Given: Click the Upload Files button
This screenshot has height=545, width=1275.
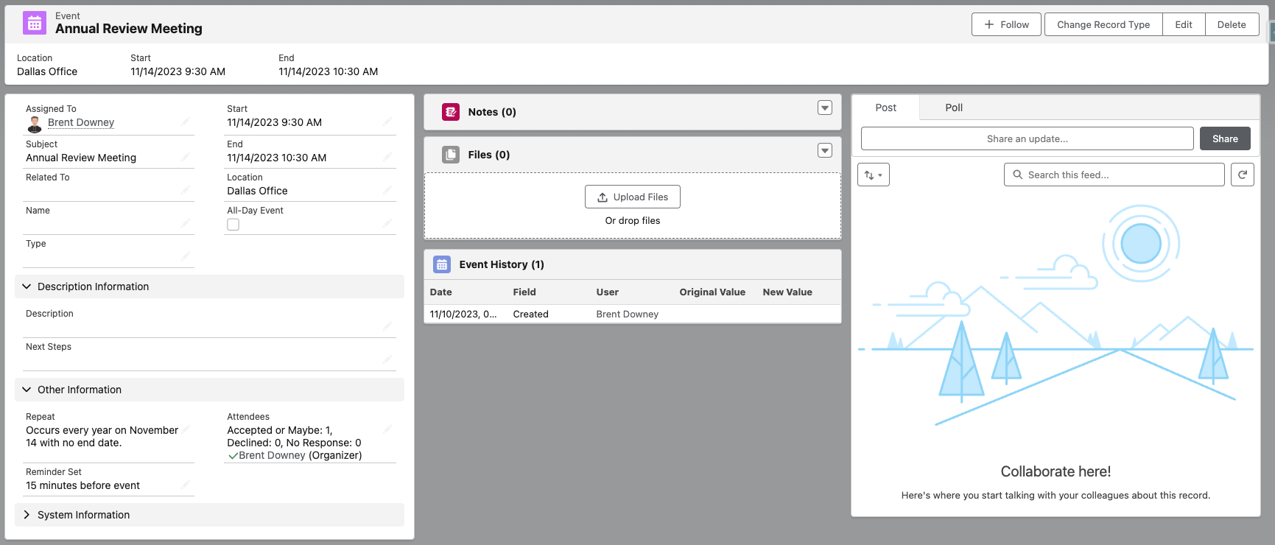Looking at the screenshot, I should coord(632,197).
